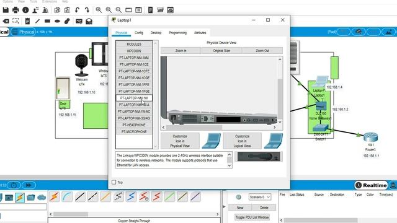Select the PT-LAPTOP-NM-1AM module
Viewport: 397px width, 223px height.
pos(134,58)
